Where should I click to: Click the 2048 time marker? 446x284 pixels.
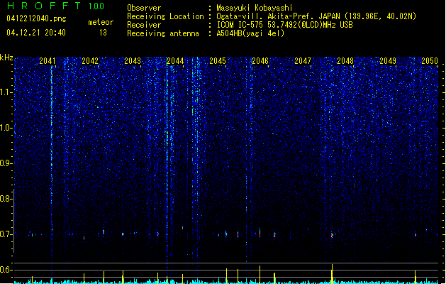tap(345, 61)
